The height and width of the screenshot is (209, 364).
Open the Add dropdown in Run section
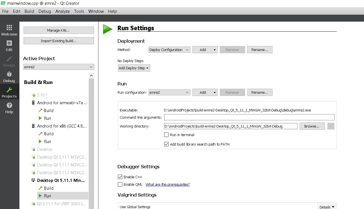(x=205, y=92)
